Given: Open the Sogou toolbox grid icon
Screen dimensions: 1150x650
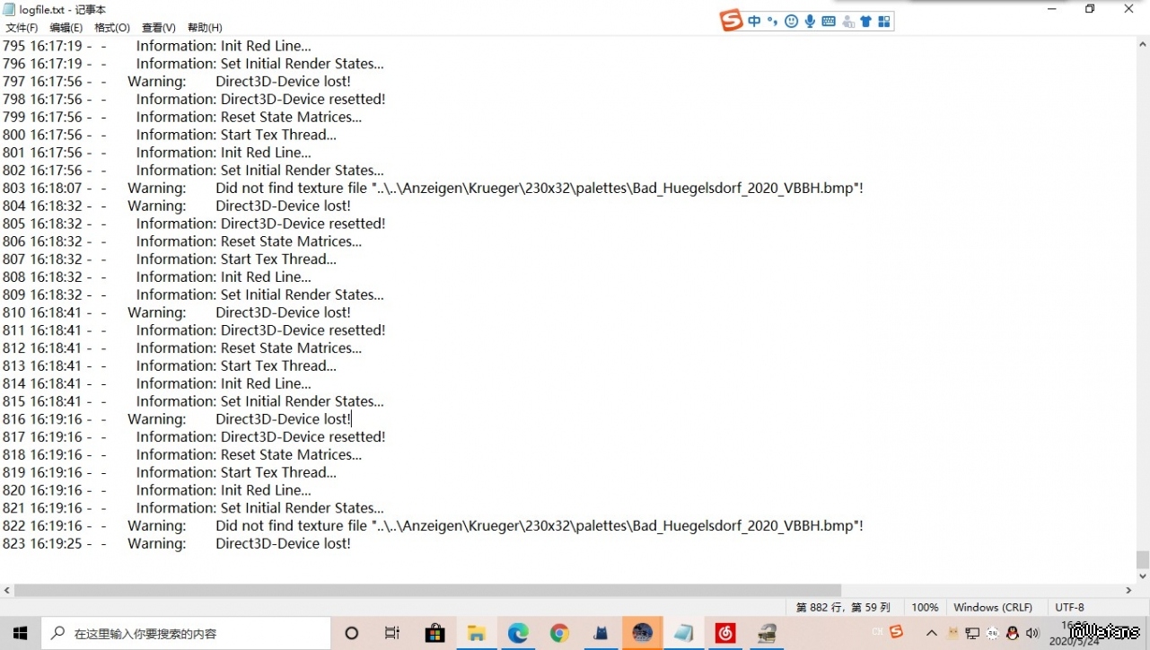Looking at the screenshot, I should (x=884, y=22).
